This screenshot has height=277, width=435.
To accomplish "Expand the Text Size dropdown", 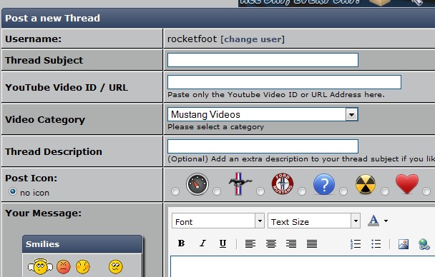I will pyautogui.click(x=356, y=221).
